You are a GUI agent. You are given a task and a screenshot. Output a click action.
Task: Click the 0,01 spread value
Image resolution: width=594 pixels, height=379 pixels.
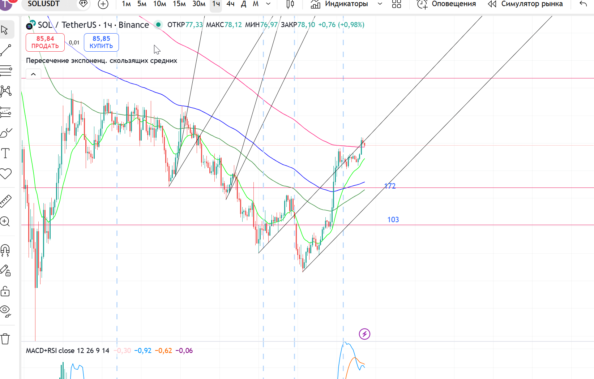[x=74, y=43]
